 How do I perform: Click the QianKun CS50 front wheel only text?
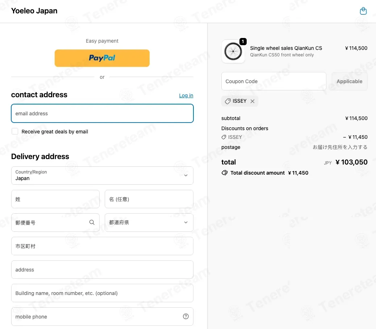282,55
